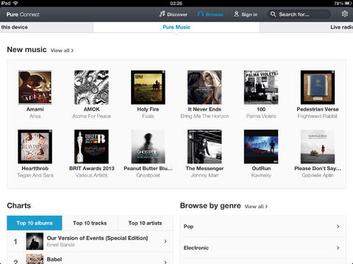Viewport: 353px width, 264px height.
Task: Expand the Electronic genre chevron
Action: pos(338,248)
